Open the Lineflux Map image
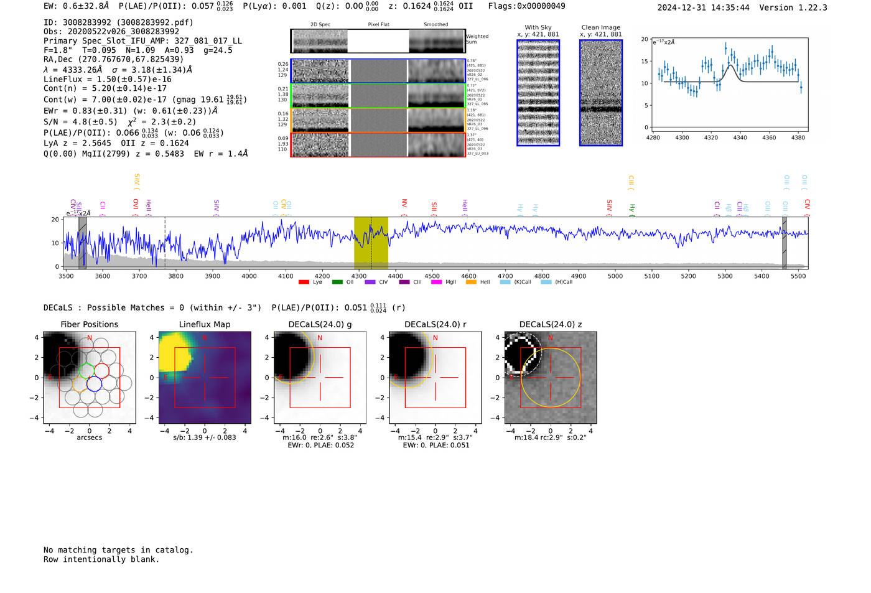871x593 pixels. click(205, 378)
